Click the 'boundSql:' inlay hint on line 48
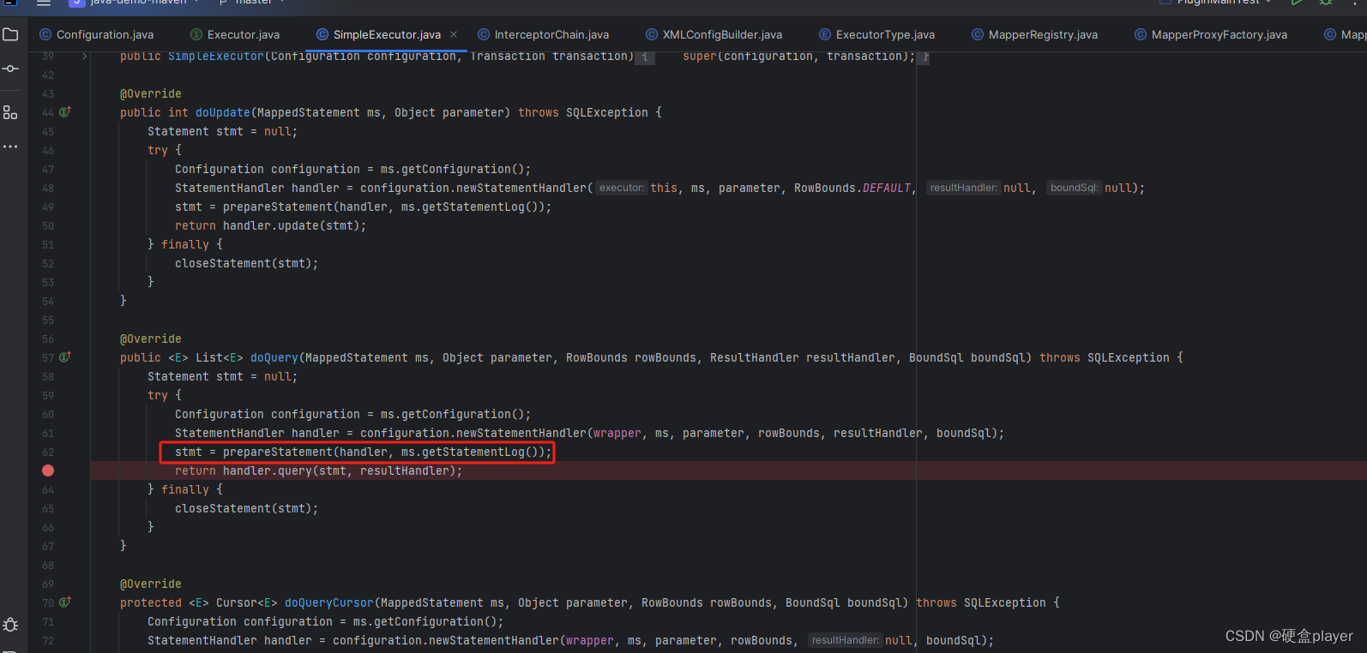The image size is (1367, 653). [x=1074, y=188]
